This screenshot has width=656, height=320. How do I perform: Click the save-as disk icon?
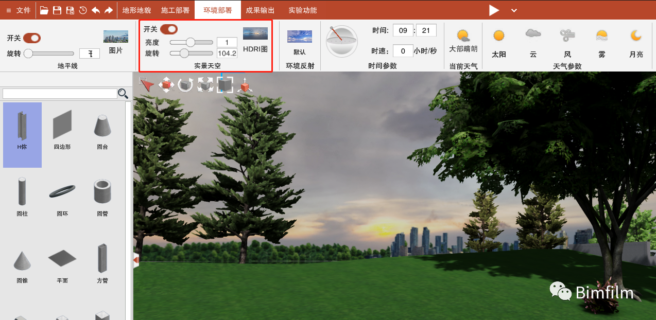click(x=70, y=10)
